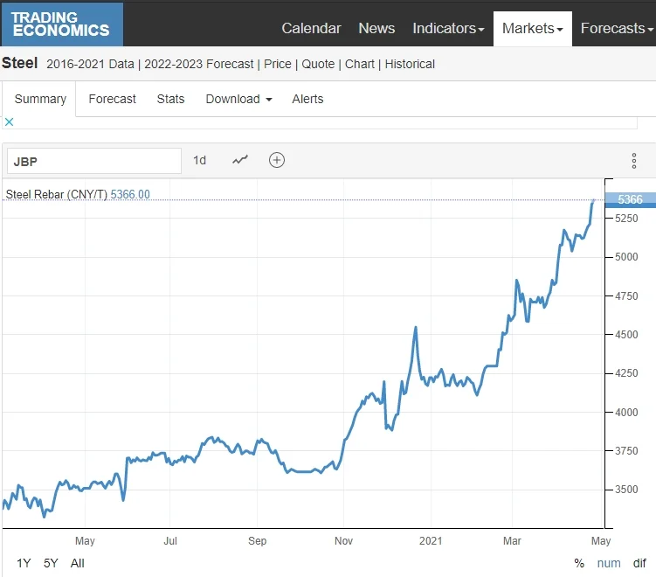Close the ad using the X icon
Image resolution: width=656 pixels, height=577 pixels.
click(x=9, y=122)
